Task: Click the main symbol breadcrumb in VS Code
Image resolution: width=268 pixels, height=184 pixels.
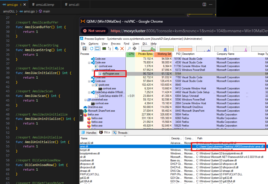Action: [x=44, y=11]
